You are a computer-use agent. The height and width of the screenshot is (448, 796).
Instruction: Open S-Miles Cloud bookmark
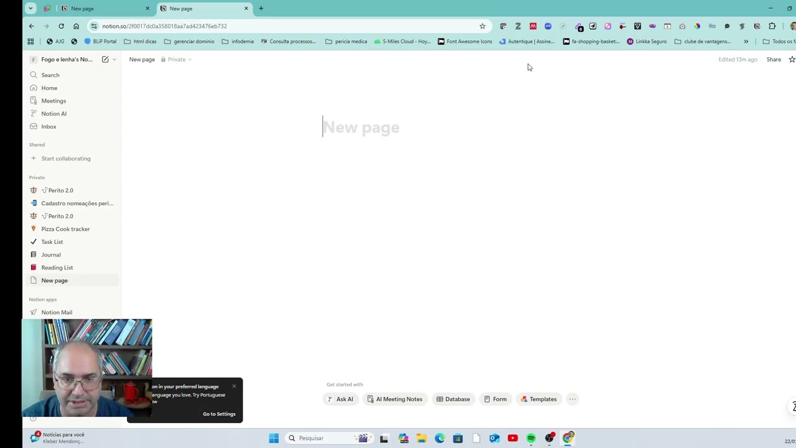pos(402,42)
